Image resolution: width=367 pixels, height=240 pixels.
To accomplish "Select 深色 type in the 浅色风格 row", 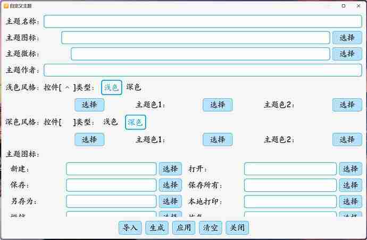I will click(x=134, y=88).
